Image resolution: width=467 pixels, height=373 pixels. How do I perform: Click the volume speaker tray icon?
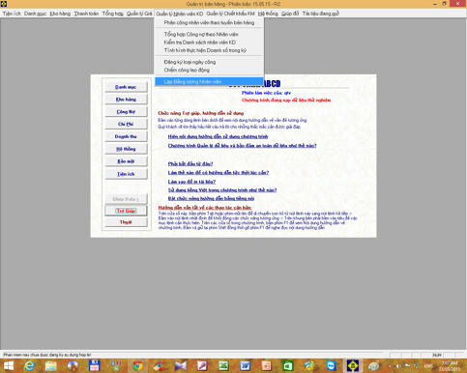398,366
